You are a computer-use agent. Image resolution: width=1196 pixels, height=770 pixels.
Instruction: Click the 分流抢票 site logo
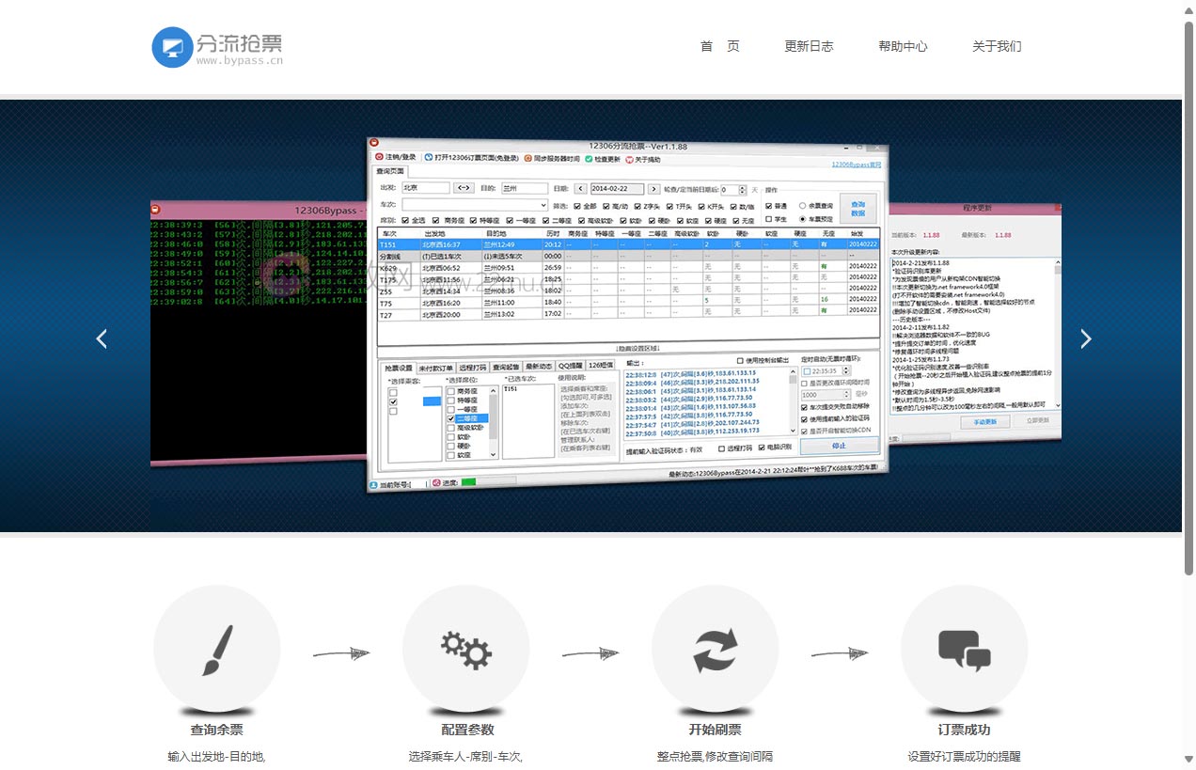coord(217,47)
